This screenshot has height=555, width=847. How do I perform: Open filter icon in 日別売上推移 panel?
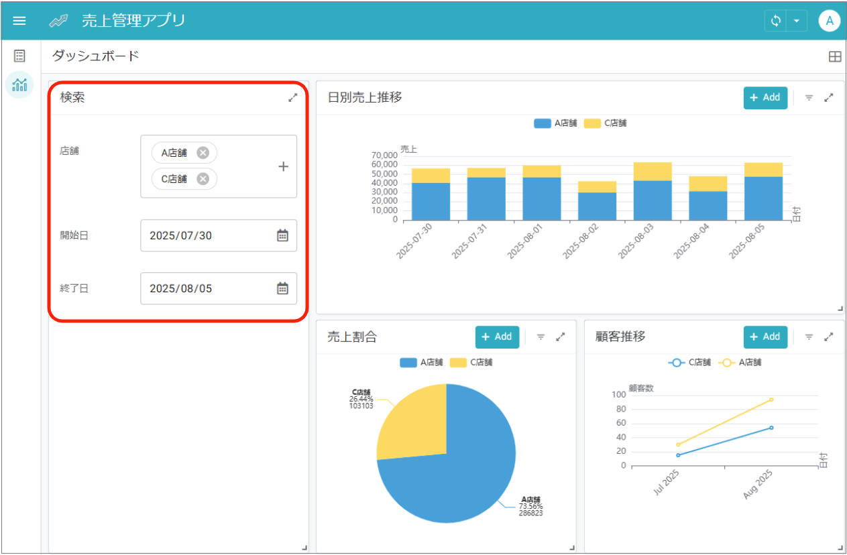click(x=809, y=98)
